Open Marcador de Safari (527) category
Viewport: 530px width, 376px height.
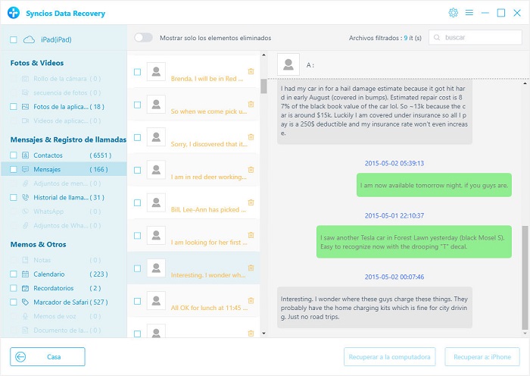click(64, 302)
